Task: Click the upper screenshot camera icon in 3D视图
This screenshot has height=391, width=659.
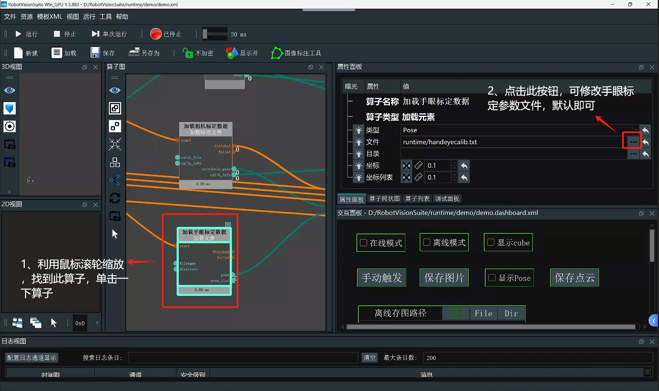Action: [x=10, y=144]
